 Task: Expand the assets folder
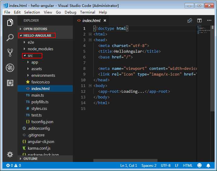(x=28, y=69)
